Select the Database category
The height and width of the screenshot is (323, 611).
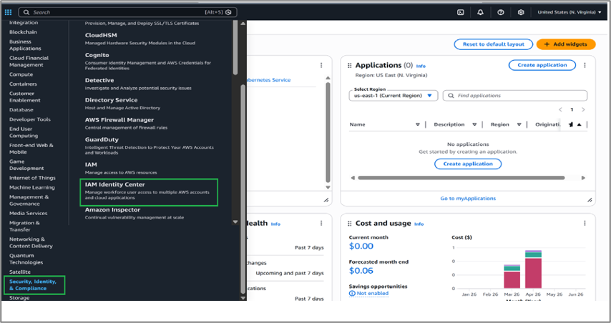pos(21,110)
